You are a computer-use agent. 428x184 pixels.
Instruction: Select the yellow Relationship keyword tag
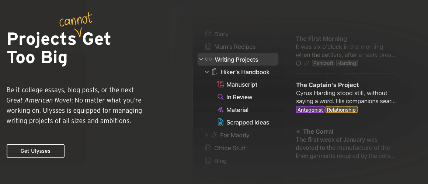coord(341,110)
